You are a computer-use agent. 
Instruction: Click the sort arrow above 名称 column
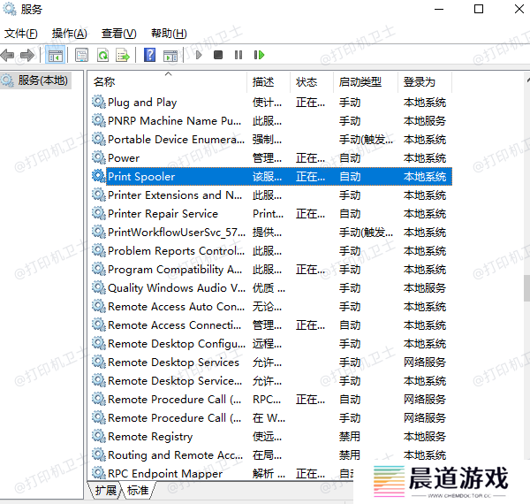169,73
